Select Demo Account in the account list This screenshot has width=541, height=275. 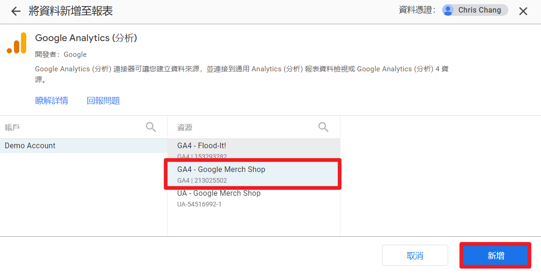click(x=84, y=146)
